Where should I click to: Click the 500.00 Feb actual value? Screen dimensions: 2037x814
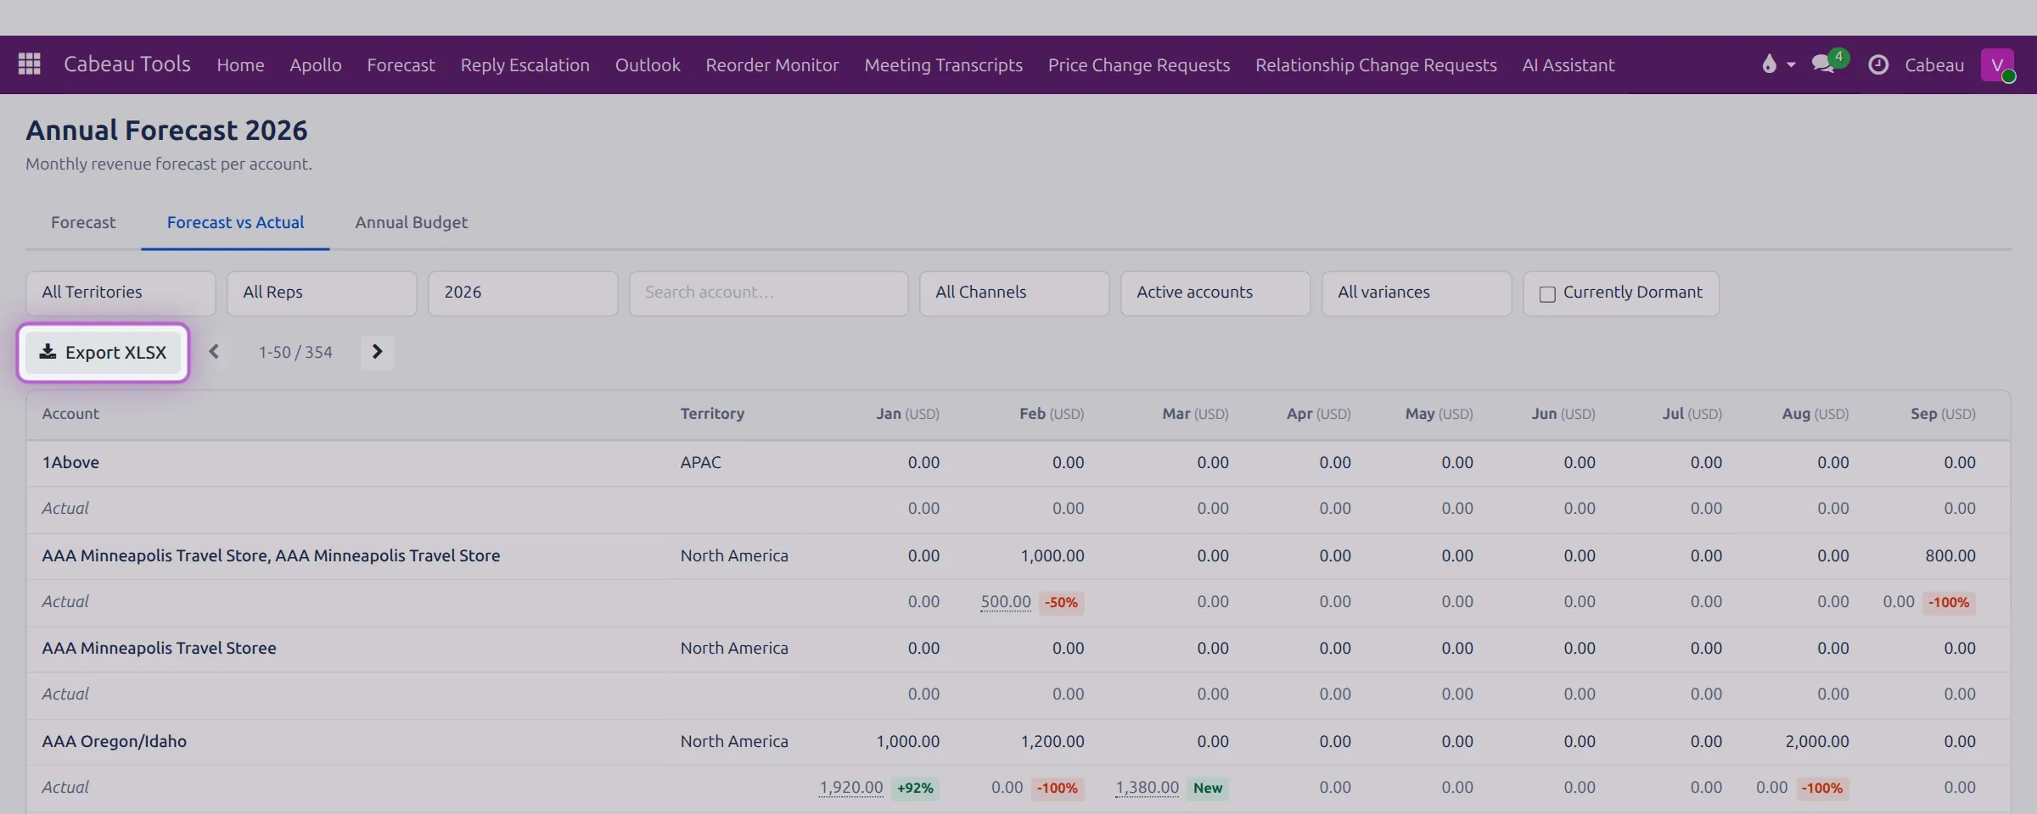click(x=1006, y=602)
